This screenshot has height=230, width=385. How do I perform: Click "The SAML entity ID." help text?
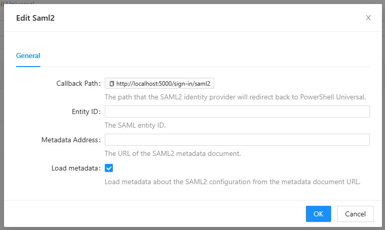click(135, 125)
